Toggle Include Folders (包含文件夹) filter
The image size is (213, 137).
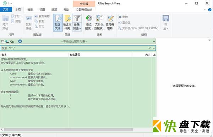click(x=67, y=23)
